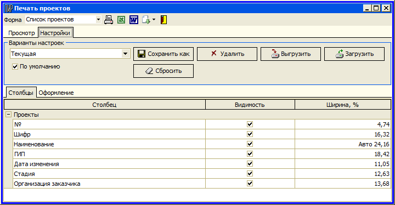The height and width of the screenshot is (205, 395).
Task: Uncheck visibility for the Дата изменения column
Action: [250, 164]
